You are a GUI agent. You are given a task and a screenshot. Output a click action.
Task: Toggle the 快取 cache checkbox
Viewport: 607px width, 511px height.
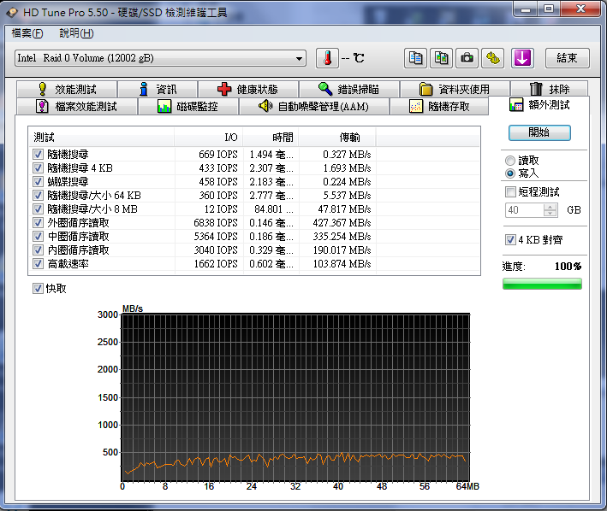[38, 289]
